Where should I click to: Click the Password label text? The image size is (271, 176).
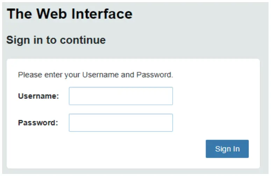pos(38,123)
